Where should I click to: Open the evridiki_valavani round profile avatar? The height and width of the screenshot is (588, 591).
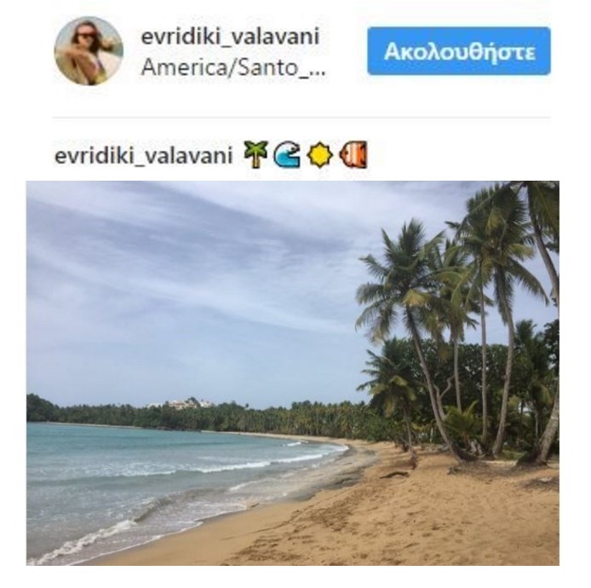coord(89,51)
